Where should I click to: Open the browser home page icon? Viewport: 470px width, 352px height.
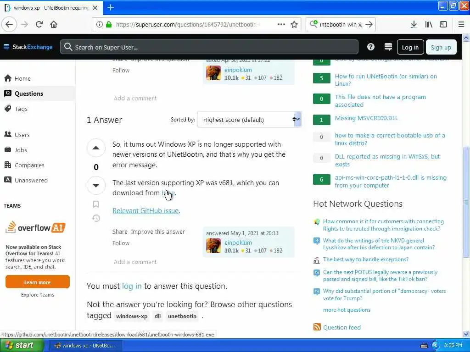[54, 24]
